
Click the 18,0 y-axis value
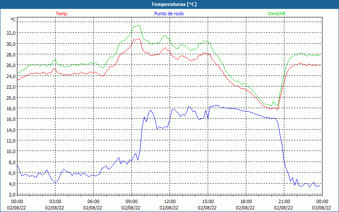click(11, 109)
